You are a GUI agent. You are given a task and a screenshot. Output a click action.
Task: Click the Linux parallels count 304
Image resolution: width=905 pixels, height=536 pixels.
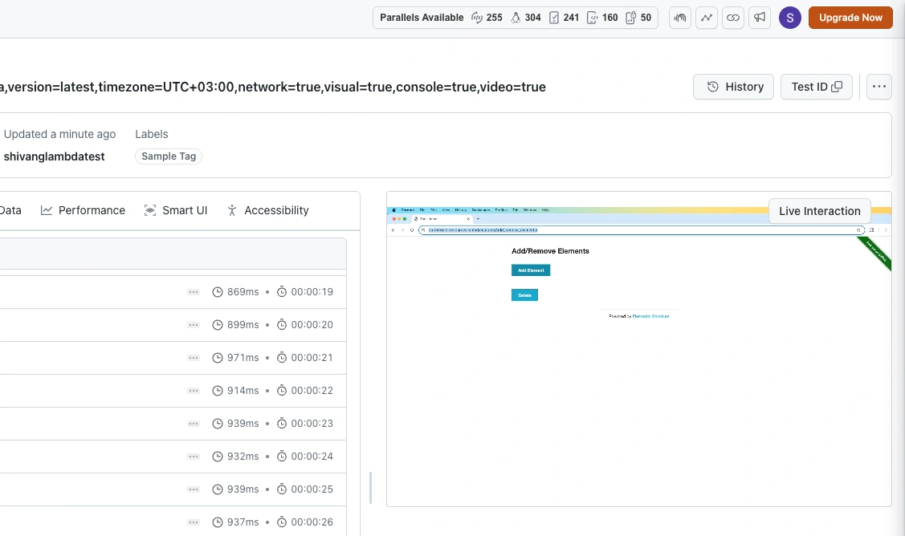tap(526, 18)
